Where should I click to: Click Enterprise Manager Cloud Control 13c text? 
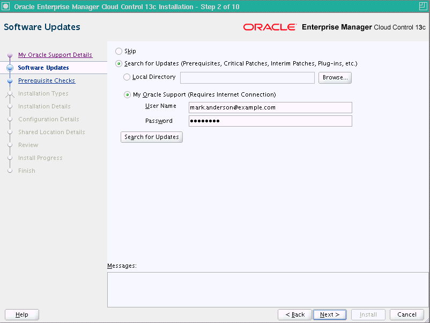364,27
